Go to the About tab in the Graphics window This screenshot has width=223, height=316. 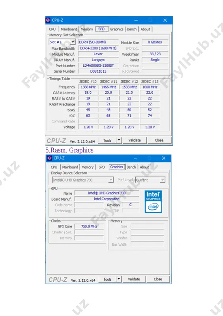[x=144, y=167]
